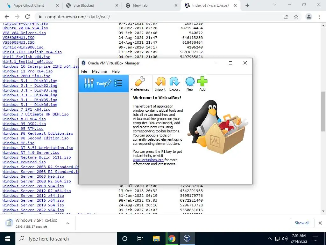Click Show all downloads button
326x245 pixels.
pyautogui.click(x=302, y=223)
